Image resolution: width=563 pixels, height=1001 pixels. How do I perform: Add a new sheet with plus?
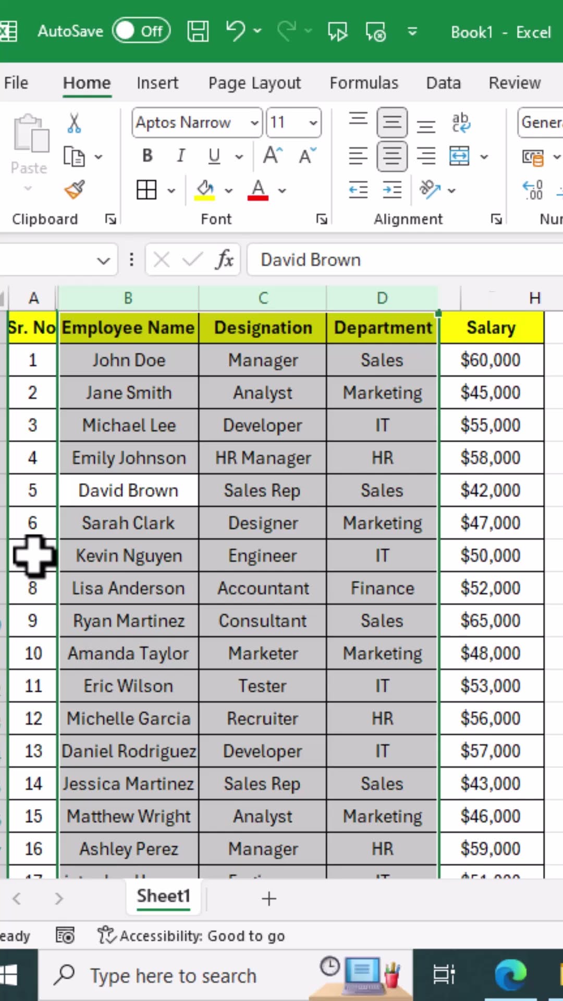click(x=269, y=898)
